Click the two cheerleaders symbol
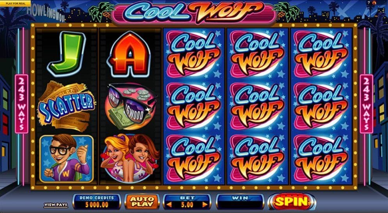This screenshot has width=388, height=213. pos(130,158)
